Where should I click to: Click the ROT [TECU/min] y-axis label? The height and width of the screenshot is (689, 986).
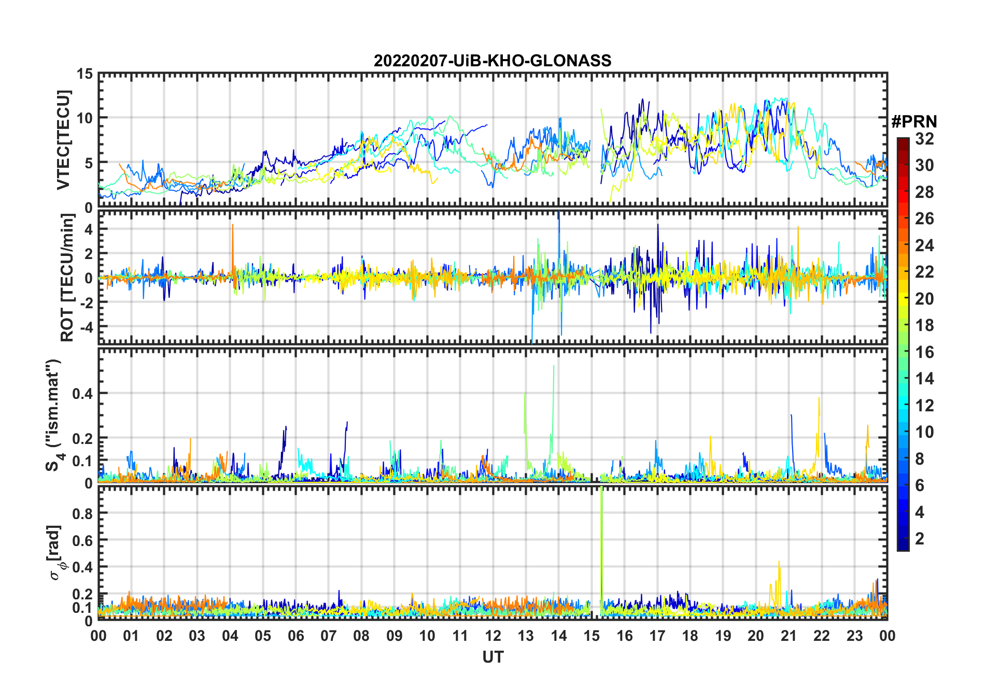[67, 278]
